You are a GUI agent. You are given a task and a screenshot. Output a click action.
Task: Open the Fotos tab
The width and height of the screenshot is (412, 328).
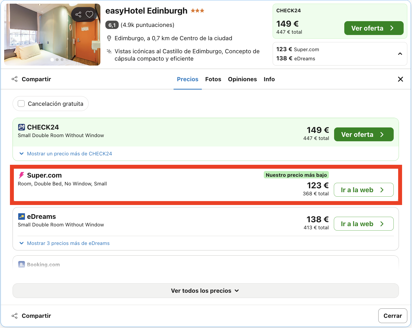[213, 79]
